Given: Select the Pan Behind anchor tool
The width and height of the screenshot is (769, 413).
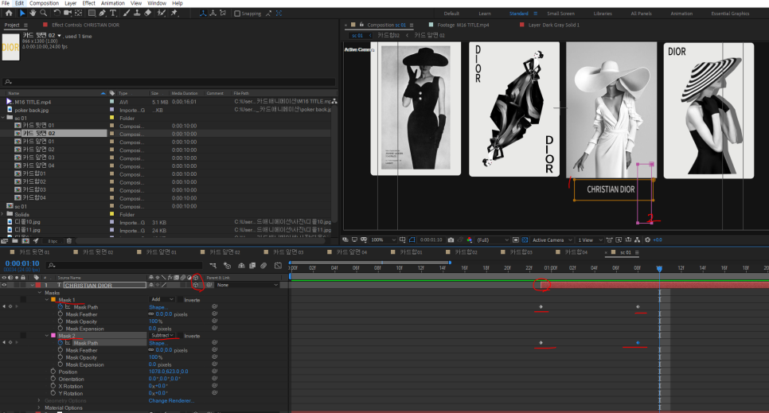Looking at the screenshot, I should [x=79, y=14].
